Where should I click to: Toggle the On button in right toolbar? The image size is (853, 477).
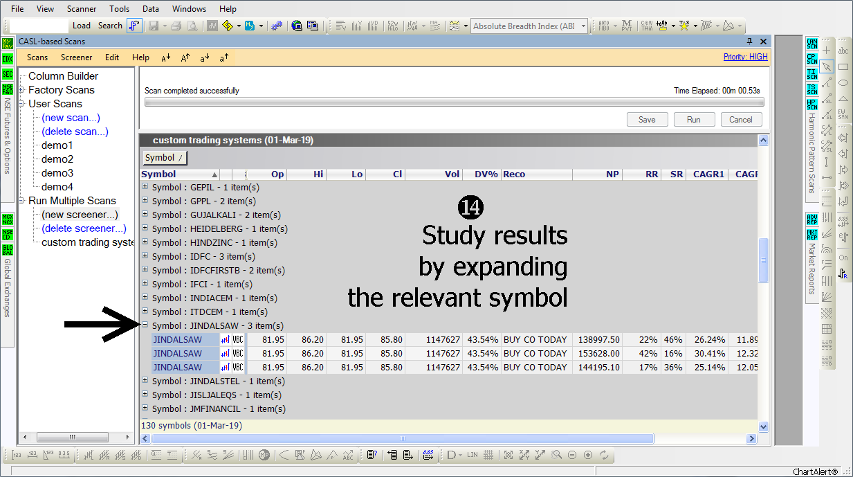[x=843, y=258]
